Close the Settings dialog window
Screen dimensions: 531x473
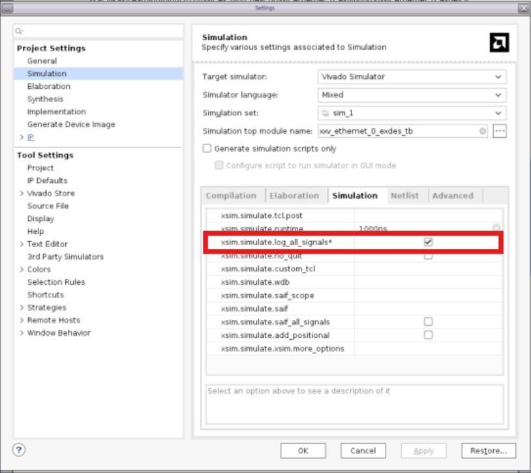click(523, 8)
